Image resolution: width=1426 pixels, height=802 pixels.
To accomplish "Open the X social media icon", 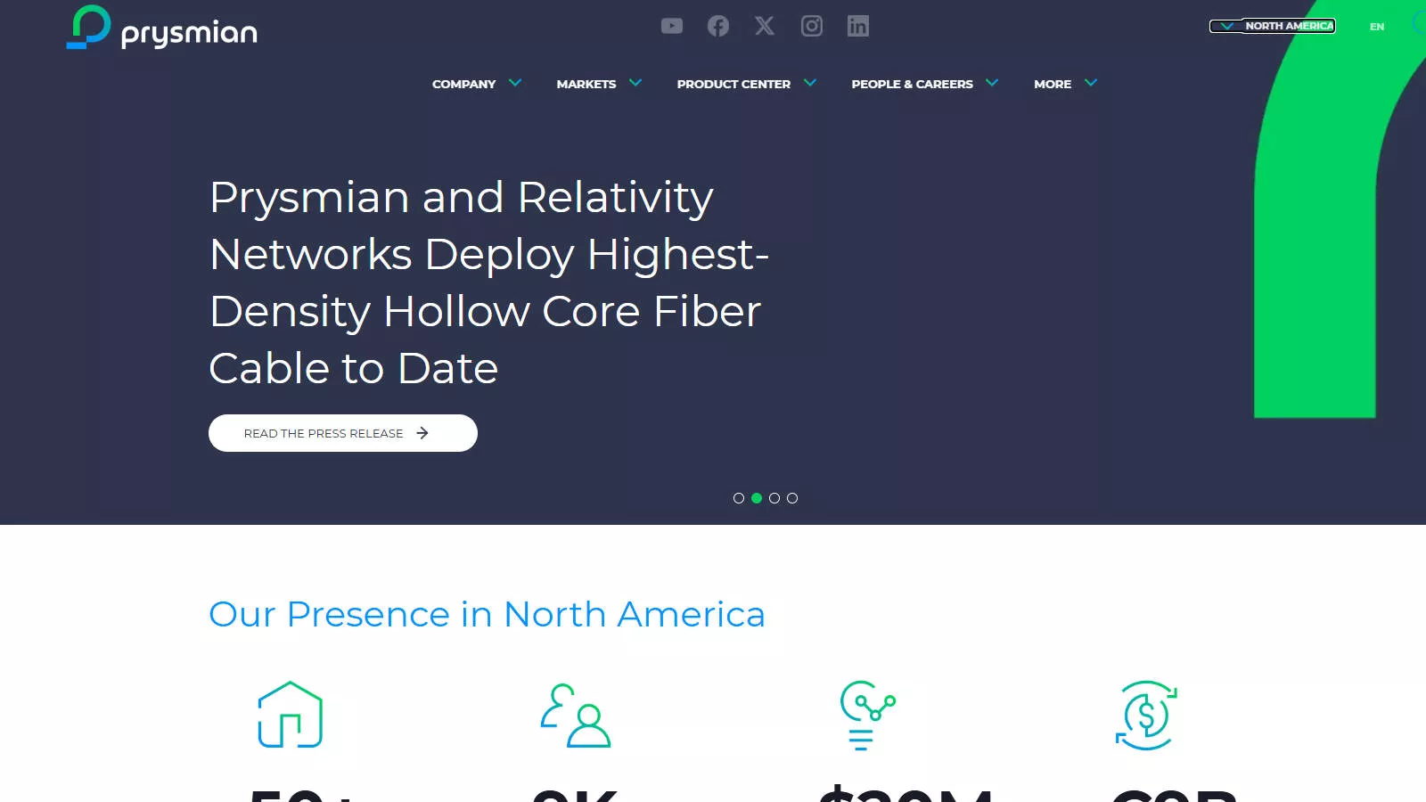I will [765, 26].
